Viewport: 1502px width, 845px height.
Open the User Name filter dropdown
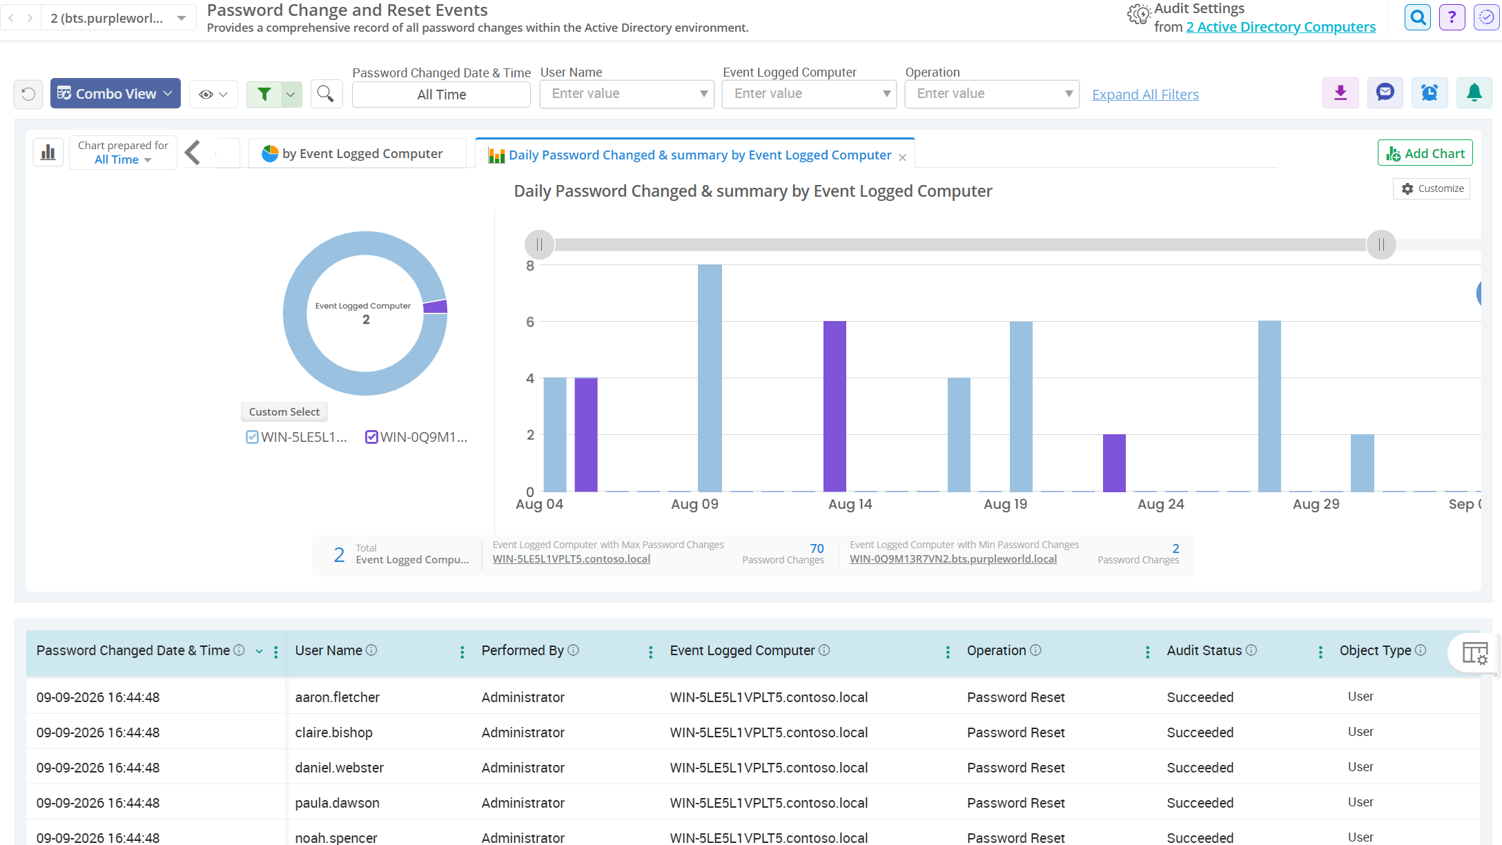627,94
